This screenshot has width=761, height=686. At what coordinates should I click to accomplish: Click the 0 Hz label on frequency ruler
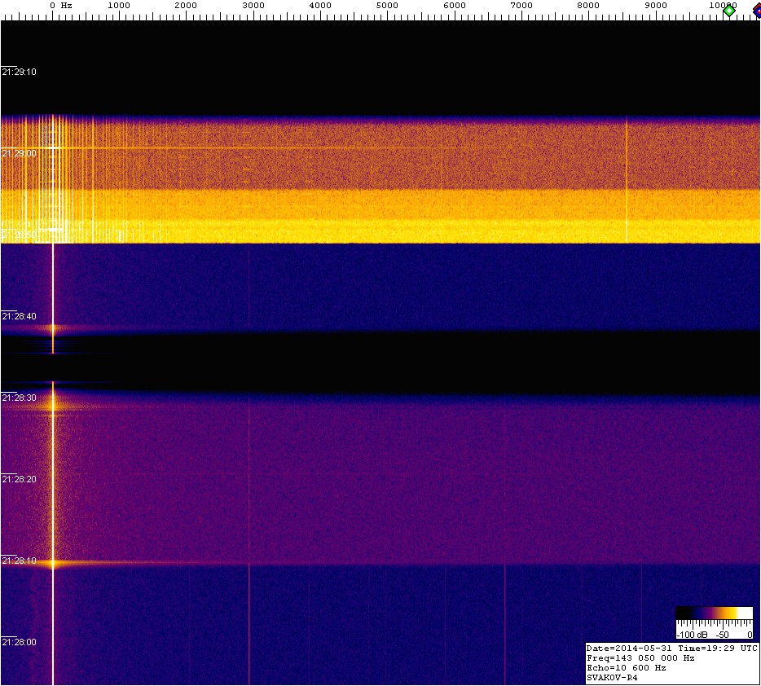[60, 6]
